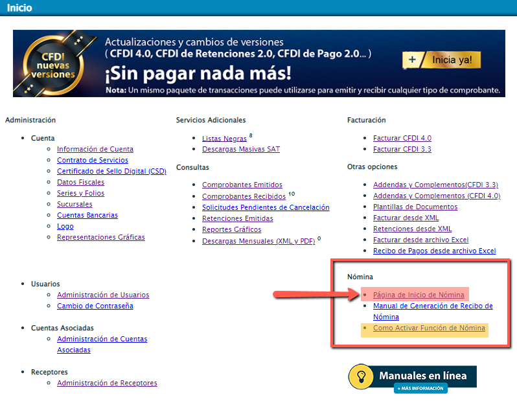
Task: Click the Cuentas Asociadas label
Action: tap(62, 328)
